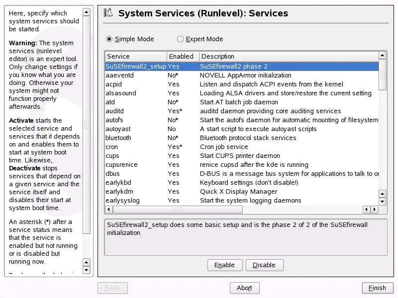Click the Service column header
The width and height of the screenshot is (398, 298).
point(134,56)
